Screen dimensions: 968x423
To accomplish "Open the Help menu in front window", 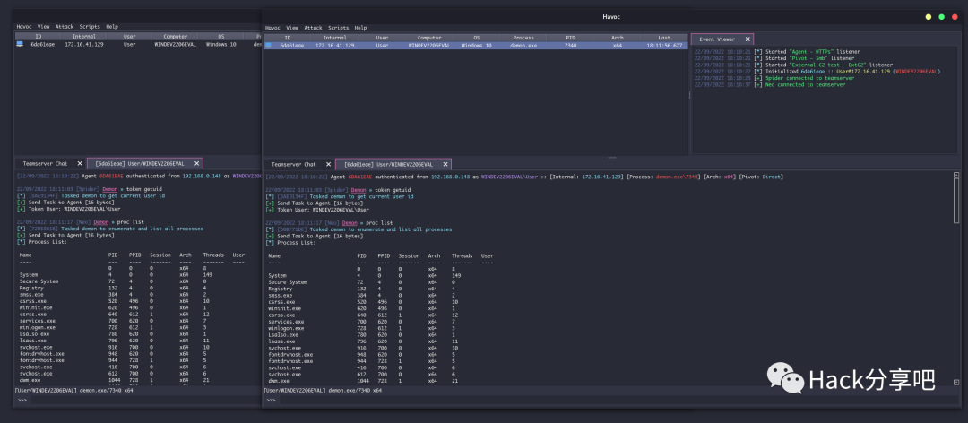I will point(360,28).
